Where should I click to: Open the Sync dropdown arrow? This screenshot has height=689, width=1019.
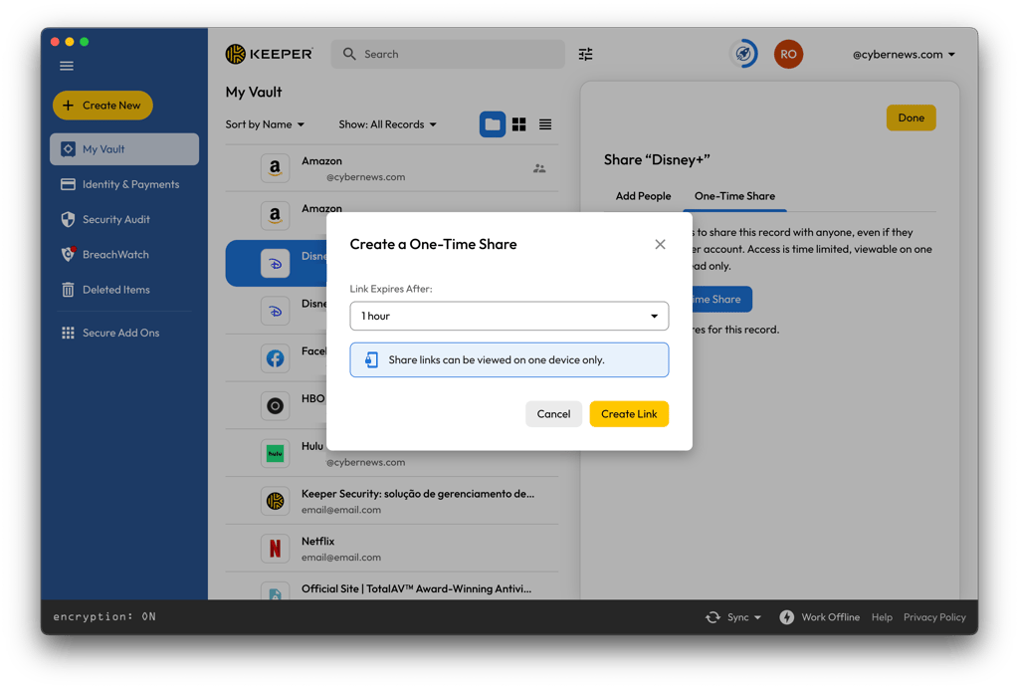click(757, 617)
